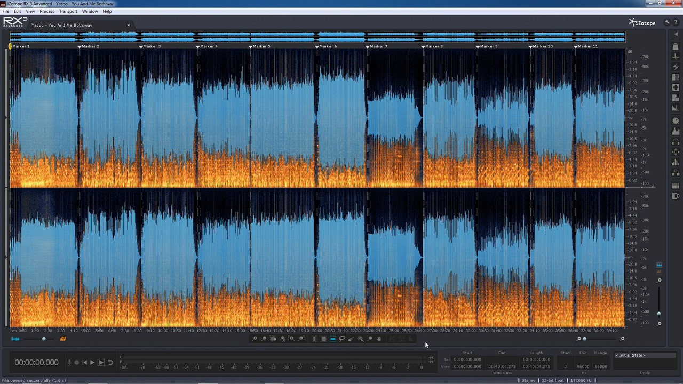Select the Yazoo - You And Me Both.wav tab

point(62,25)
